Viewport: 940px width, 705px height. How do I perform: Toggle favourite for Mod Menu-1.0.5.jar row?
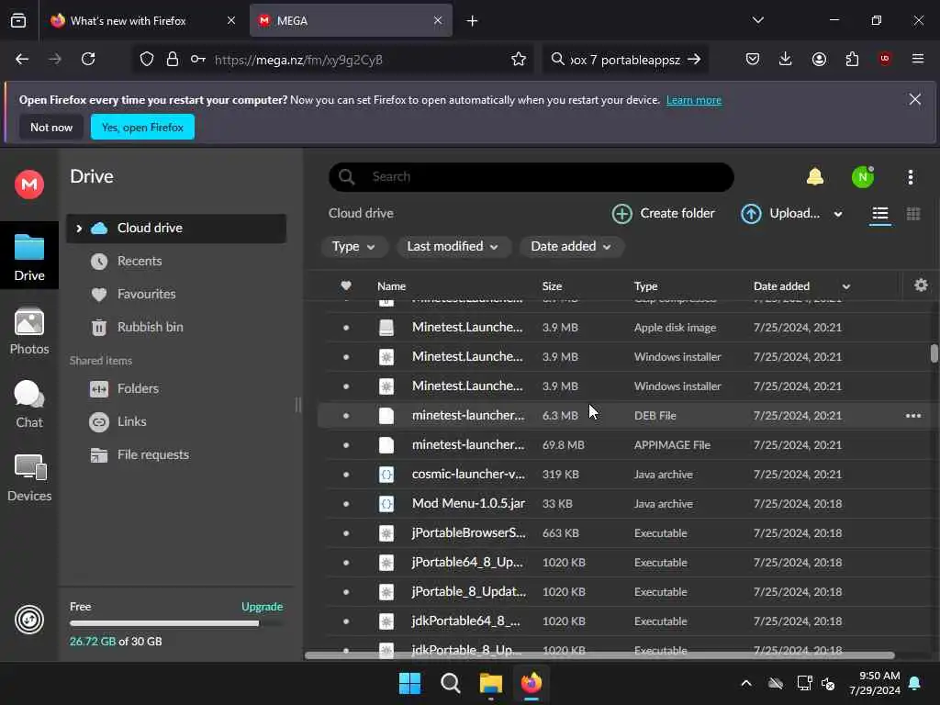pyautogui.click(x=346, y=504)
